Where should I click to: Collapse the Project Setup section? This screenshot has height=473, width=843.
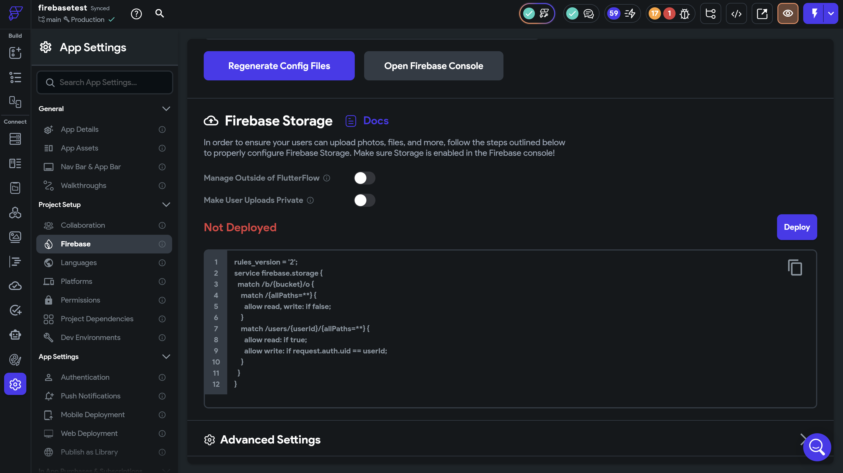click(166, 205)
